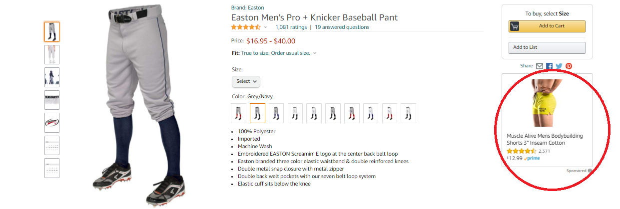The height and width of the screenshot is (209, 620).
Task: Expand the Fit details chevron
Action: [315, 53]
